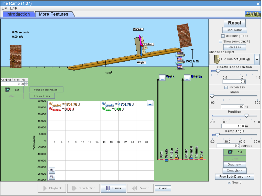Open the File menu
Viewport: 262px width, 196px height.
click(x=4, y=8)
